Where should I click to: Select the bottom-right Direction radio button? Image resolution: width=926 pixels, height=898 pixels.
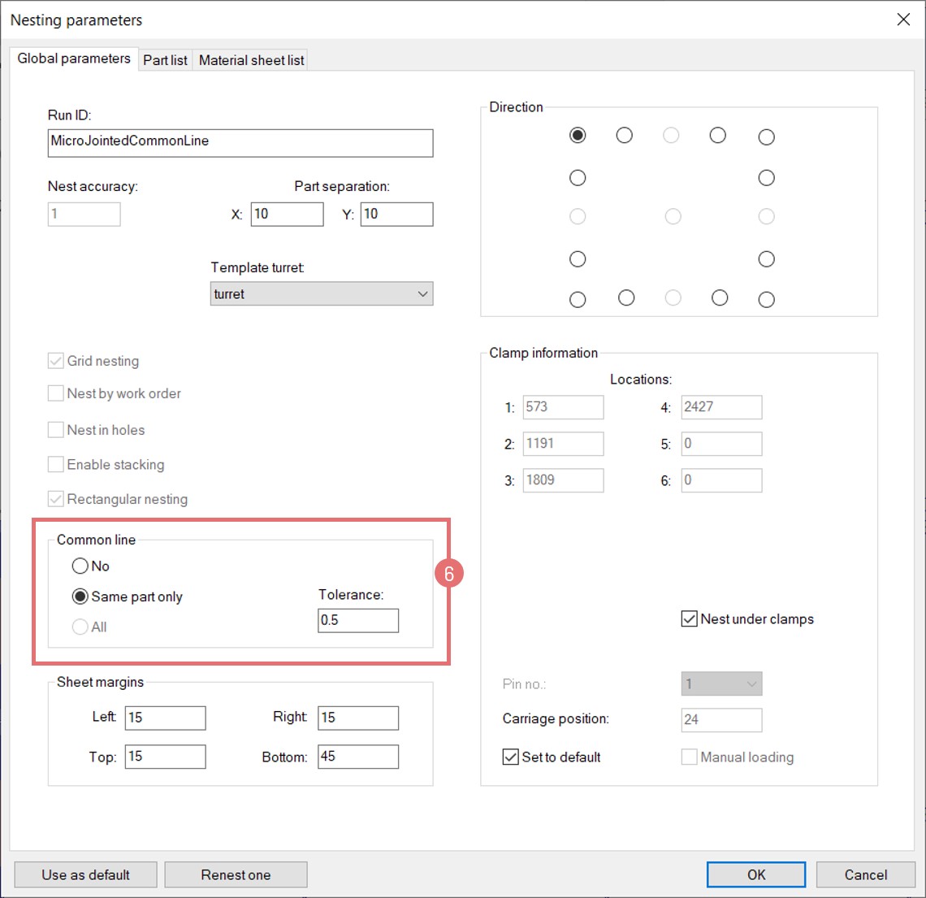point(766,300)
